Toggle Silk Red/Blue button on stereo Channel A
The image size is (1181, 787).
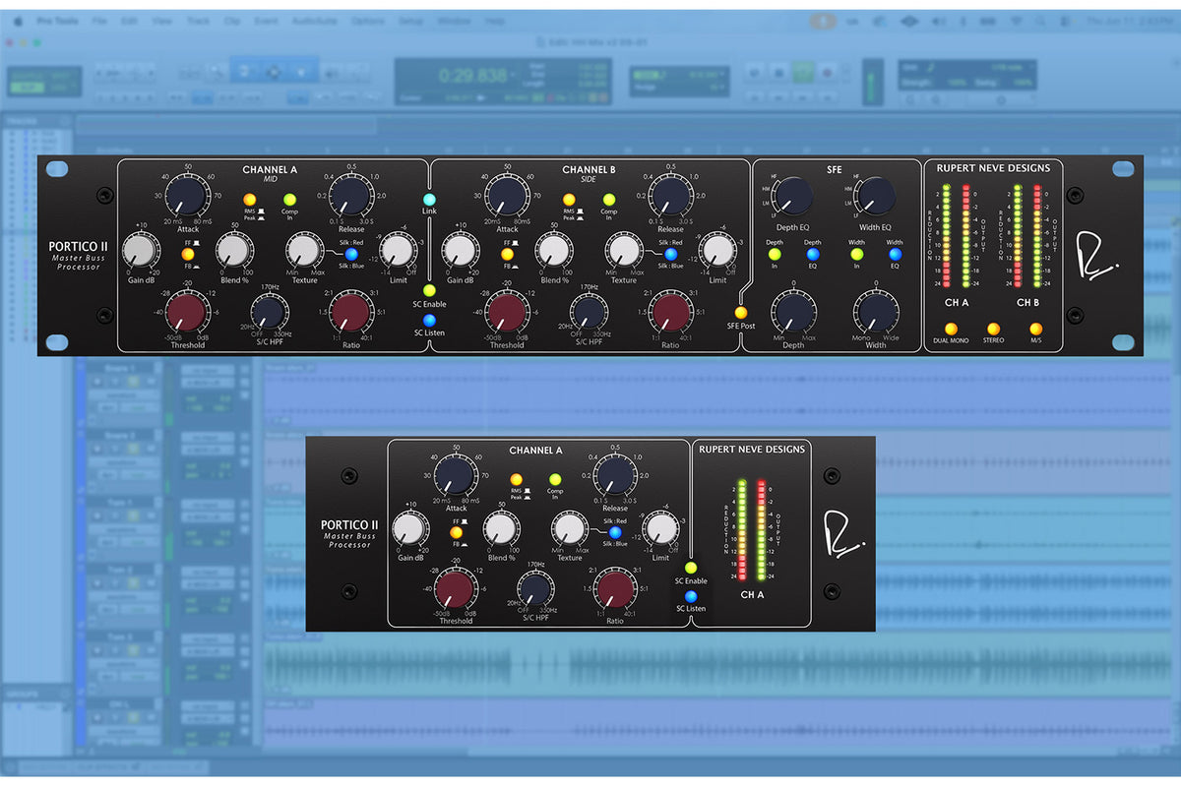tap(351, 254)
